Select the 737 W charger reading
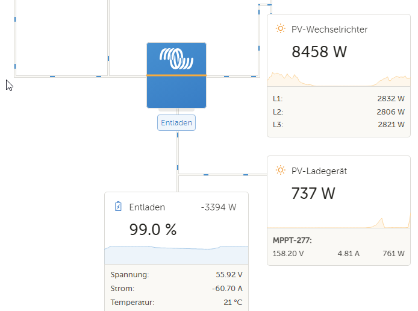This screenshot has width=418, height=311. pyautogui.click(x=313, y=193)
